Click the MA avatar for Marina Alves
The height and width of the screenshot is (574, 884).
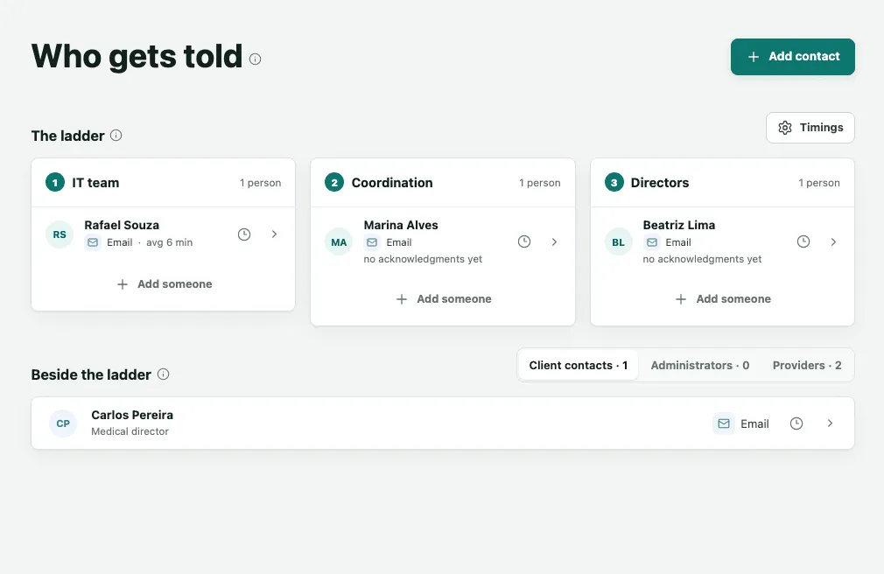[x=339, y=241]
